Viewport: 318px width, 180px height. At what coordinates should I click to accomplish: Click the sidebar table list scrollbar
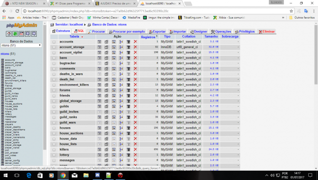point(45,87)
